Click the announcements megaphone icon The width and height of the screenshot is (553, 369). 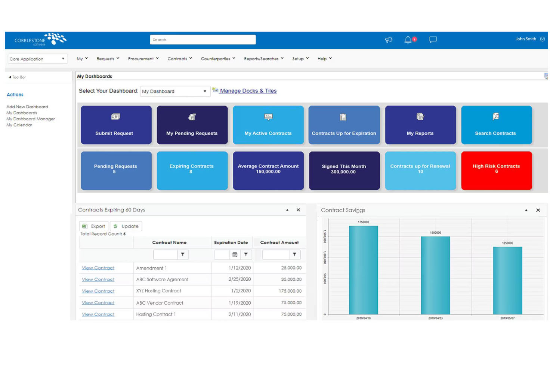coord(389,39)
